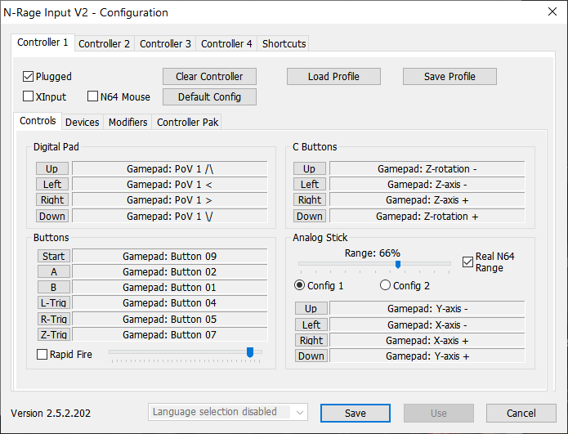Open the language selection dropdown

227,413
